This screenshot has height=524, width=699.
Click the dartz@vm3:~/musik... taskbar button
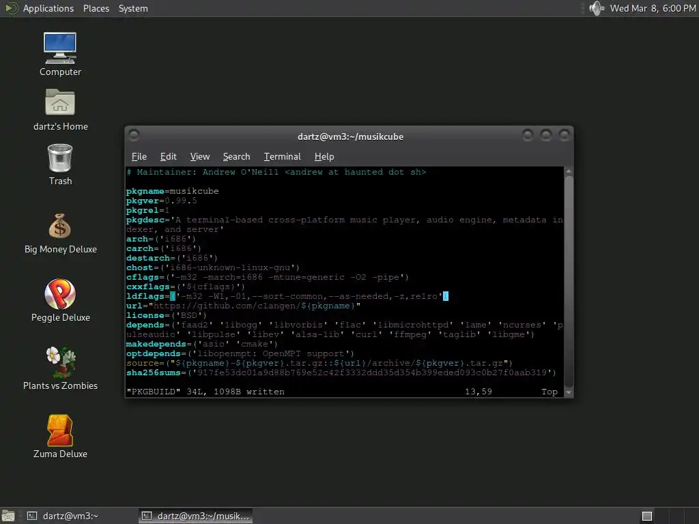(195, 516)
